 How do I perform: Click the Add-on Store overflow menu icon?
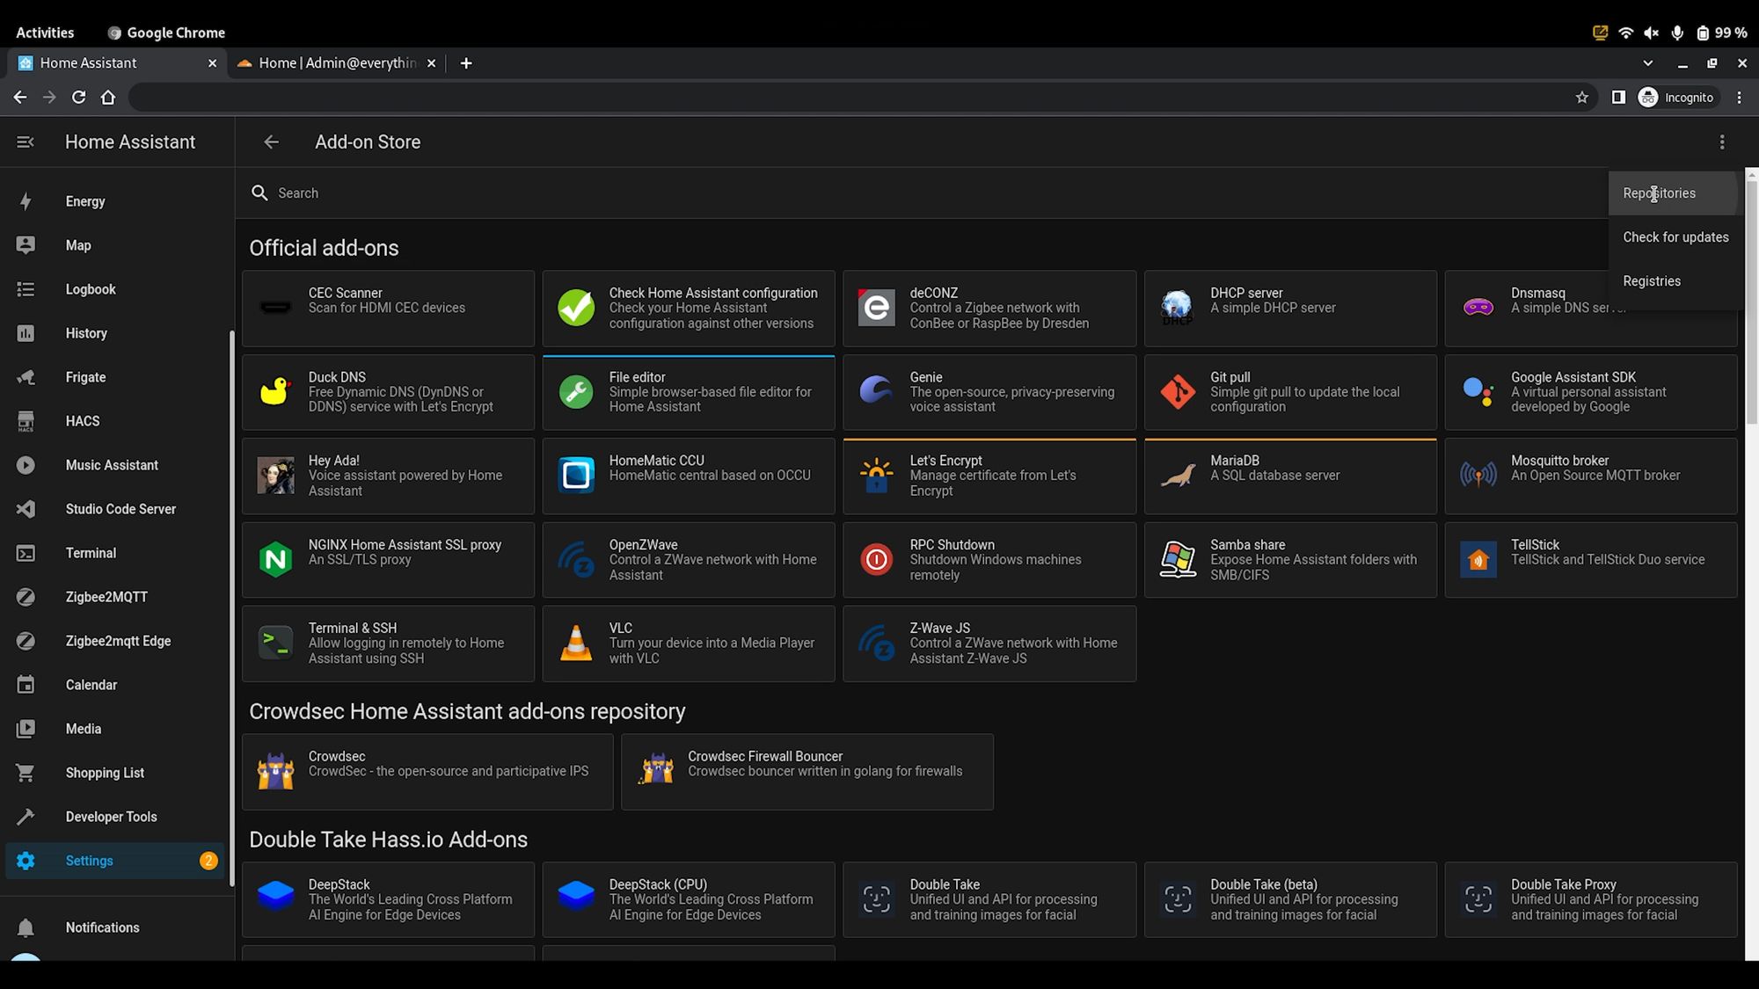pyautogui.click(x=1722, y=142)
